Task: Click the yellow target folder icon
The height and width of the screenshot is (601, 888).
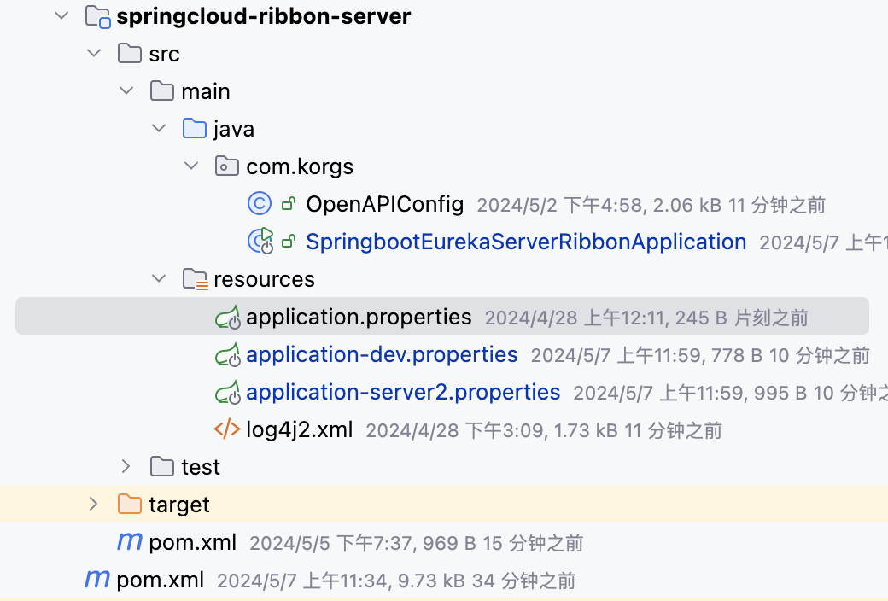Action: click(129, 504)
